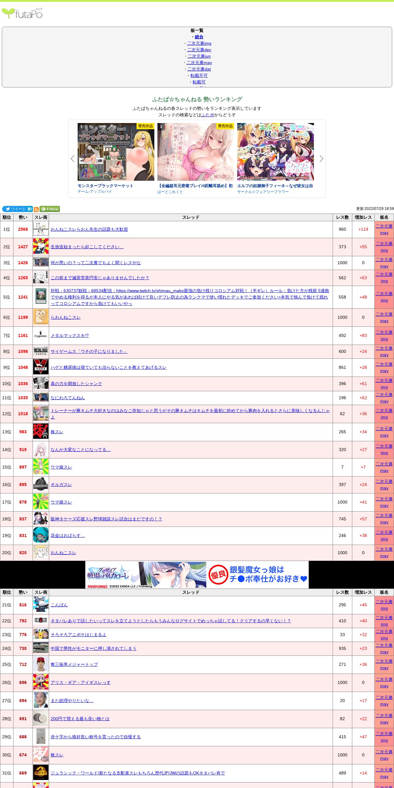Click the +119 increase value
The height and width of the screenshot is (788, 394).
[363, 229]
